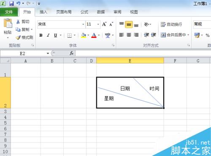Open the 字体 dialog launcher

tap(113, 46)
